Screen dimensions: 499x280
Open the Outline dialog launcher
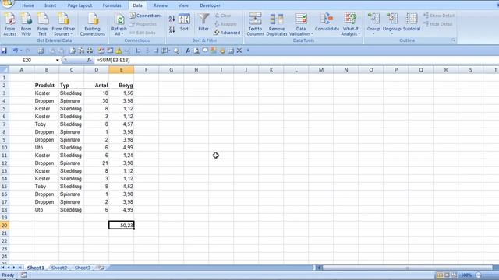(x=453, y=40)
